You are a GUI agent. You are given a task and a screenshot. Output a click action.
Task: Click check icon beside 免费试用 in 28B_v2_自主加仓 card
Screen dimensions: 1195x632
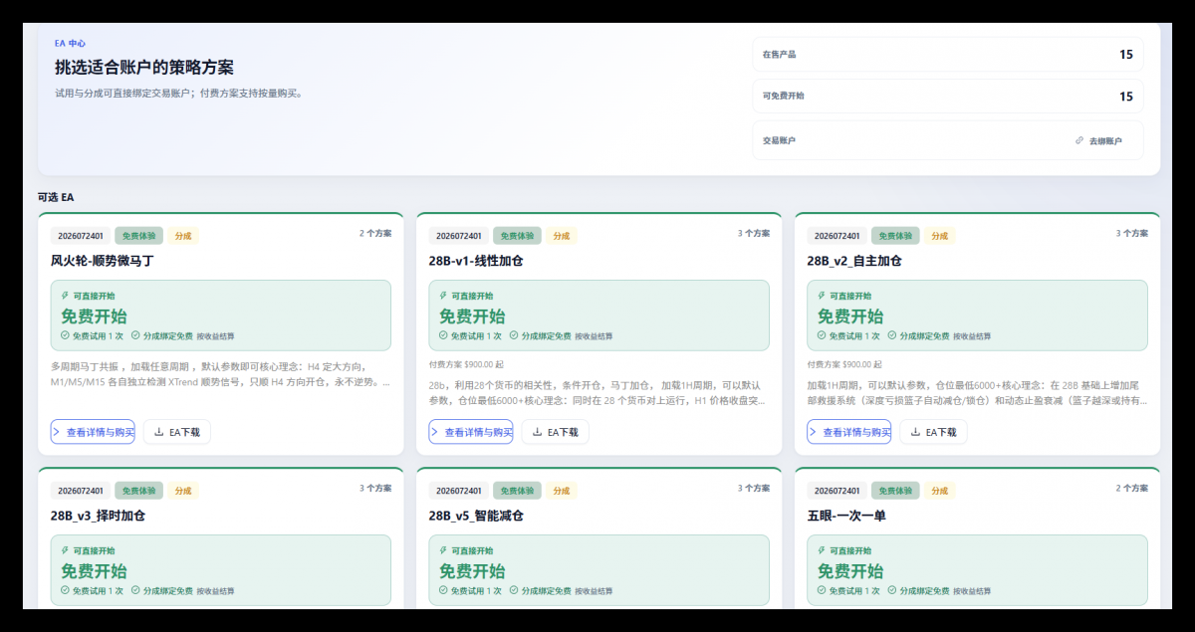tap(822, 335)
